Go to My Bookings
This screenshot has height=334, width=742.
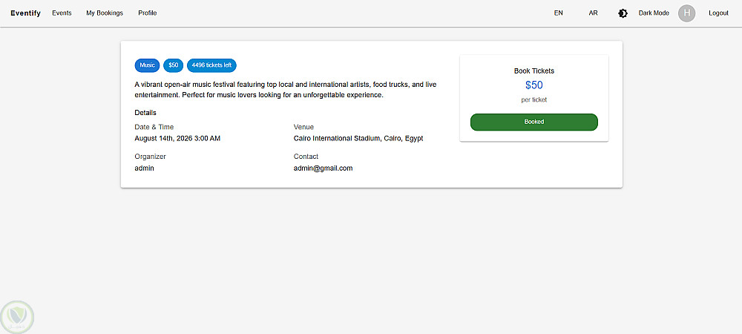pos(105,13)
